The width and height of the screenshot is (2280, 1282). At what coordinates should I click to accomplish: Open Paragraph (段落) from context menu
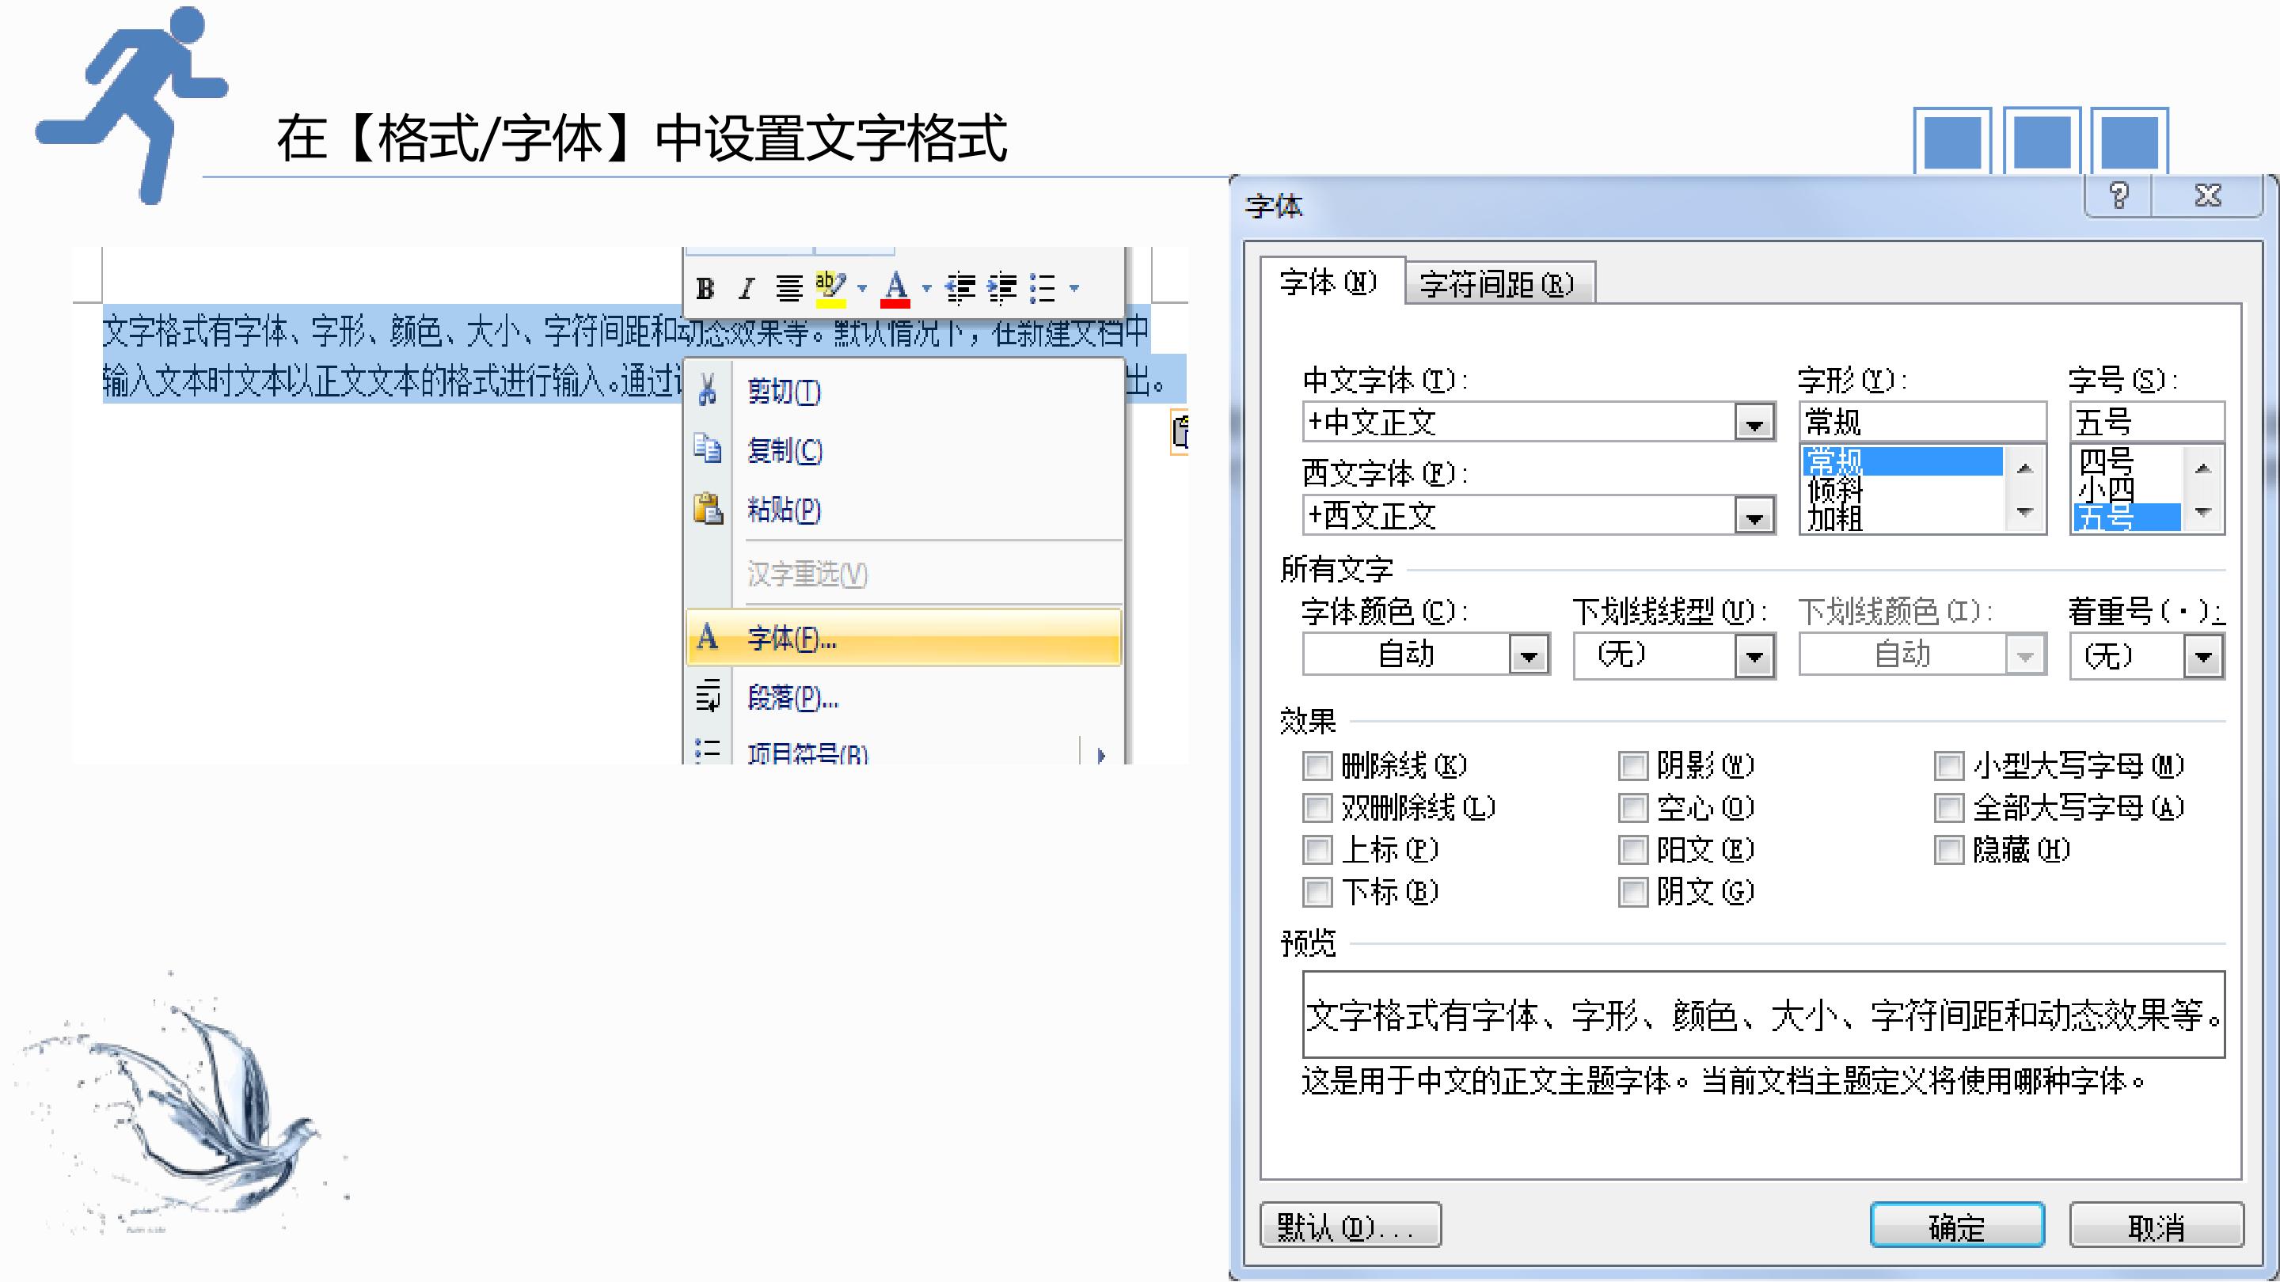coord(903,697)
